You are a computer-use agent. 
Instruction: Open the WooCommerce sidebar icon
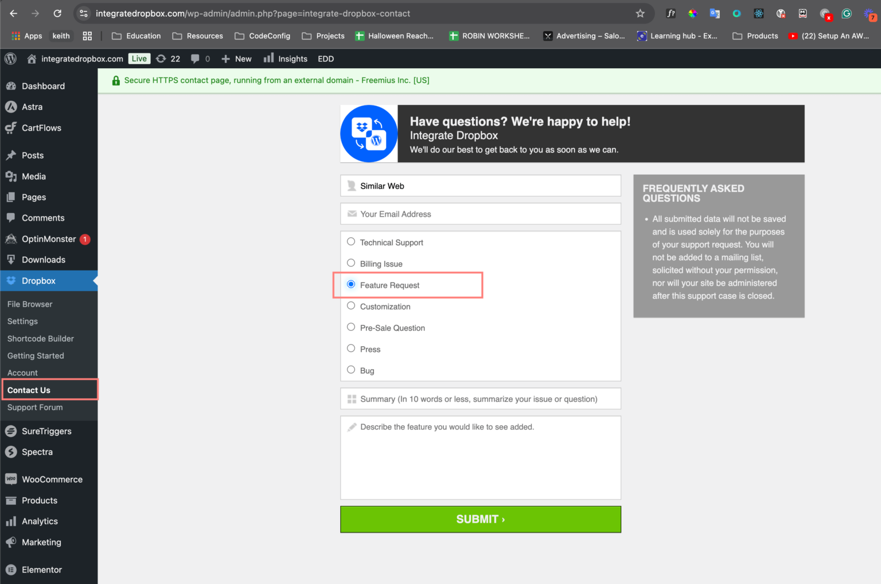click(x=11, y=479)
